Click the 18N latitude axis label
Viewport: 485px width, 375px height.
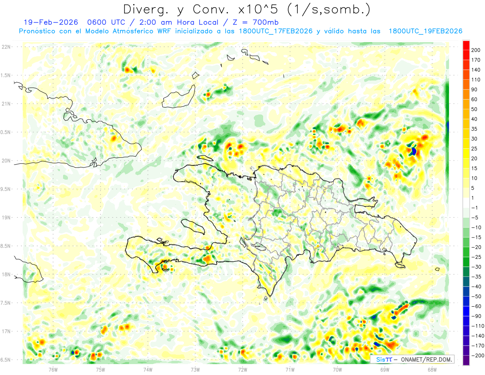coord(6,275)
